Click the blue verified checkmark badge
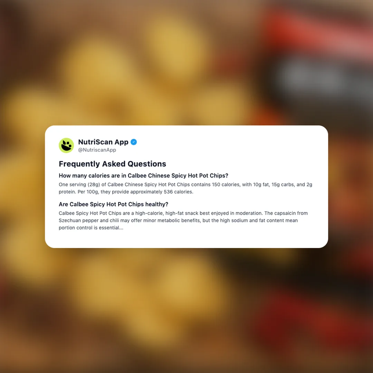Image resolution: width=373 pixels, height=373 pixels. tap(134, 142)
